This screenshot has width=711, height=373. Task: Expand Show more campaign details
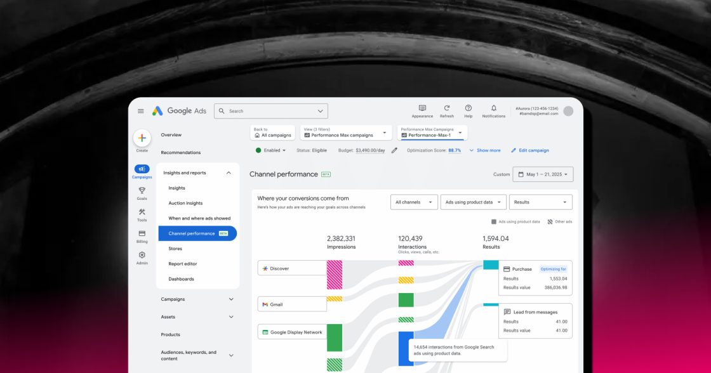pos(485,150)
